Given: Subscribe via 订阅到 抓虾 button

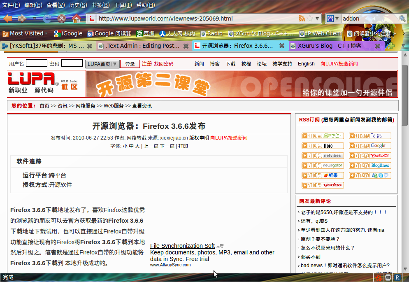Looking at the screenshot, I should [323, 136].
